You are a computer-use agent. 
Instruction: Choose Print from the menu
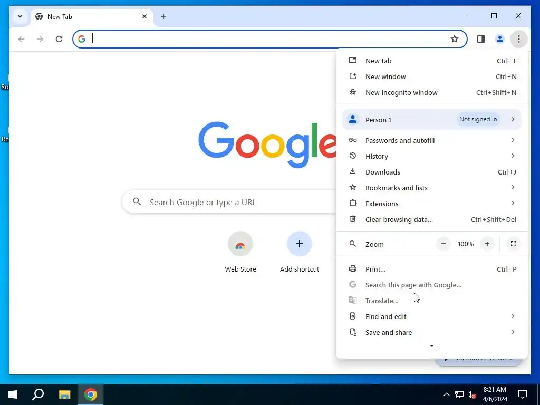[x=432, y=269]
